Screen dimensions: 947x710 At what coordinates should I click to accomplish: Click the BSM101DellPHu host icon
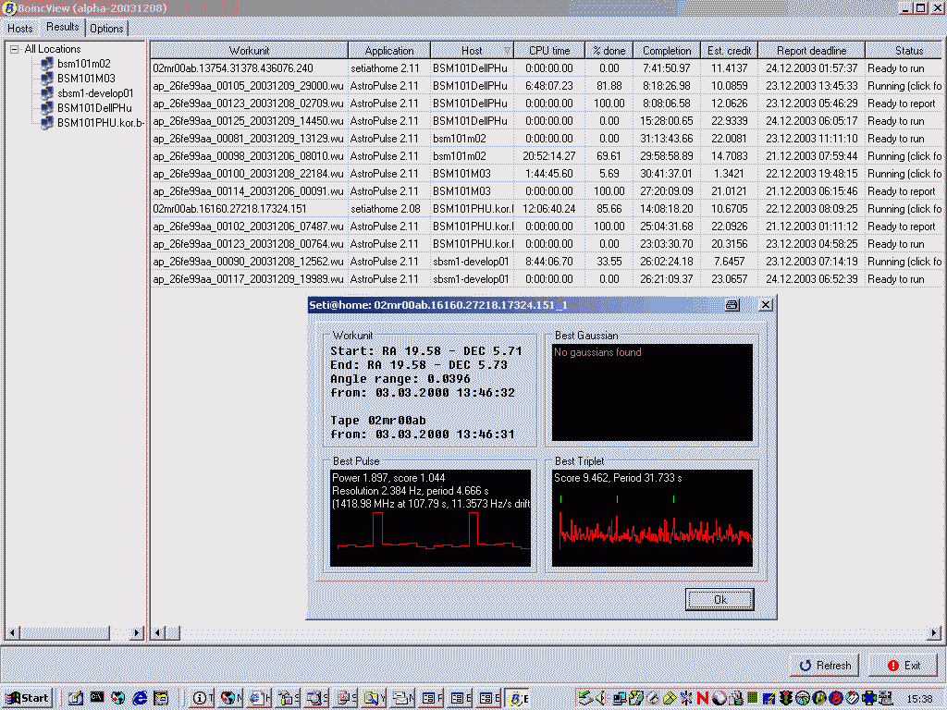point(46,108)
